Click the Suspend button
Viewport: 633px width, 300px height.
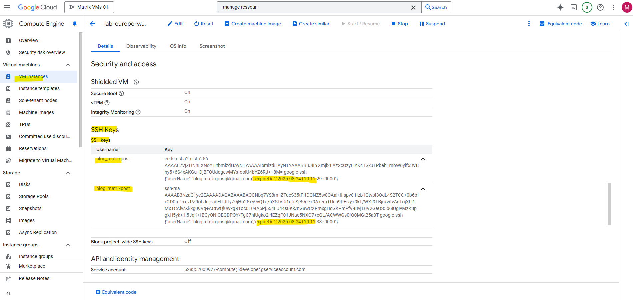(432, 24)
